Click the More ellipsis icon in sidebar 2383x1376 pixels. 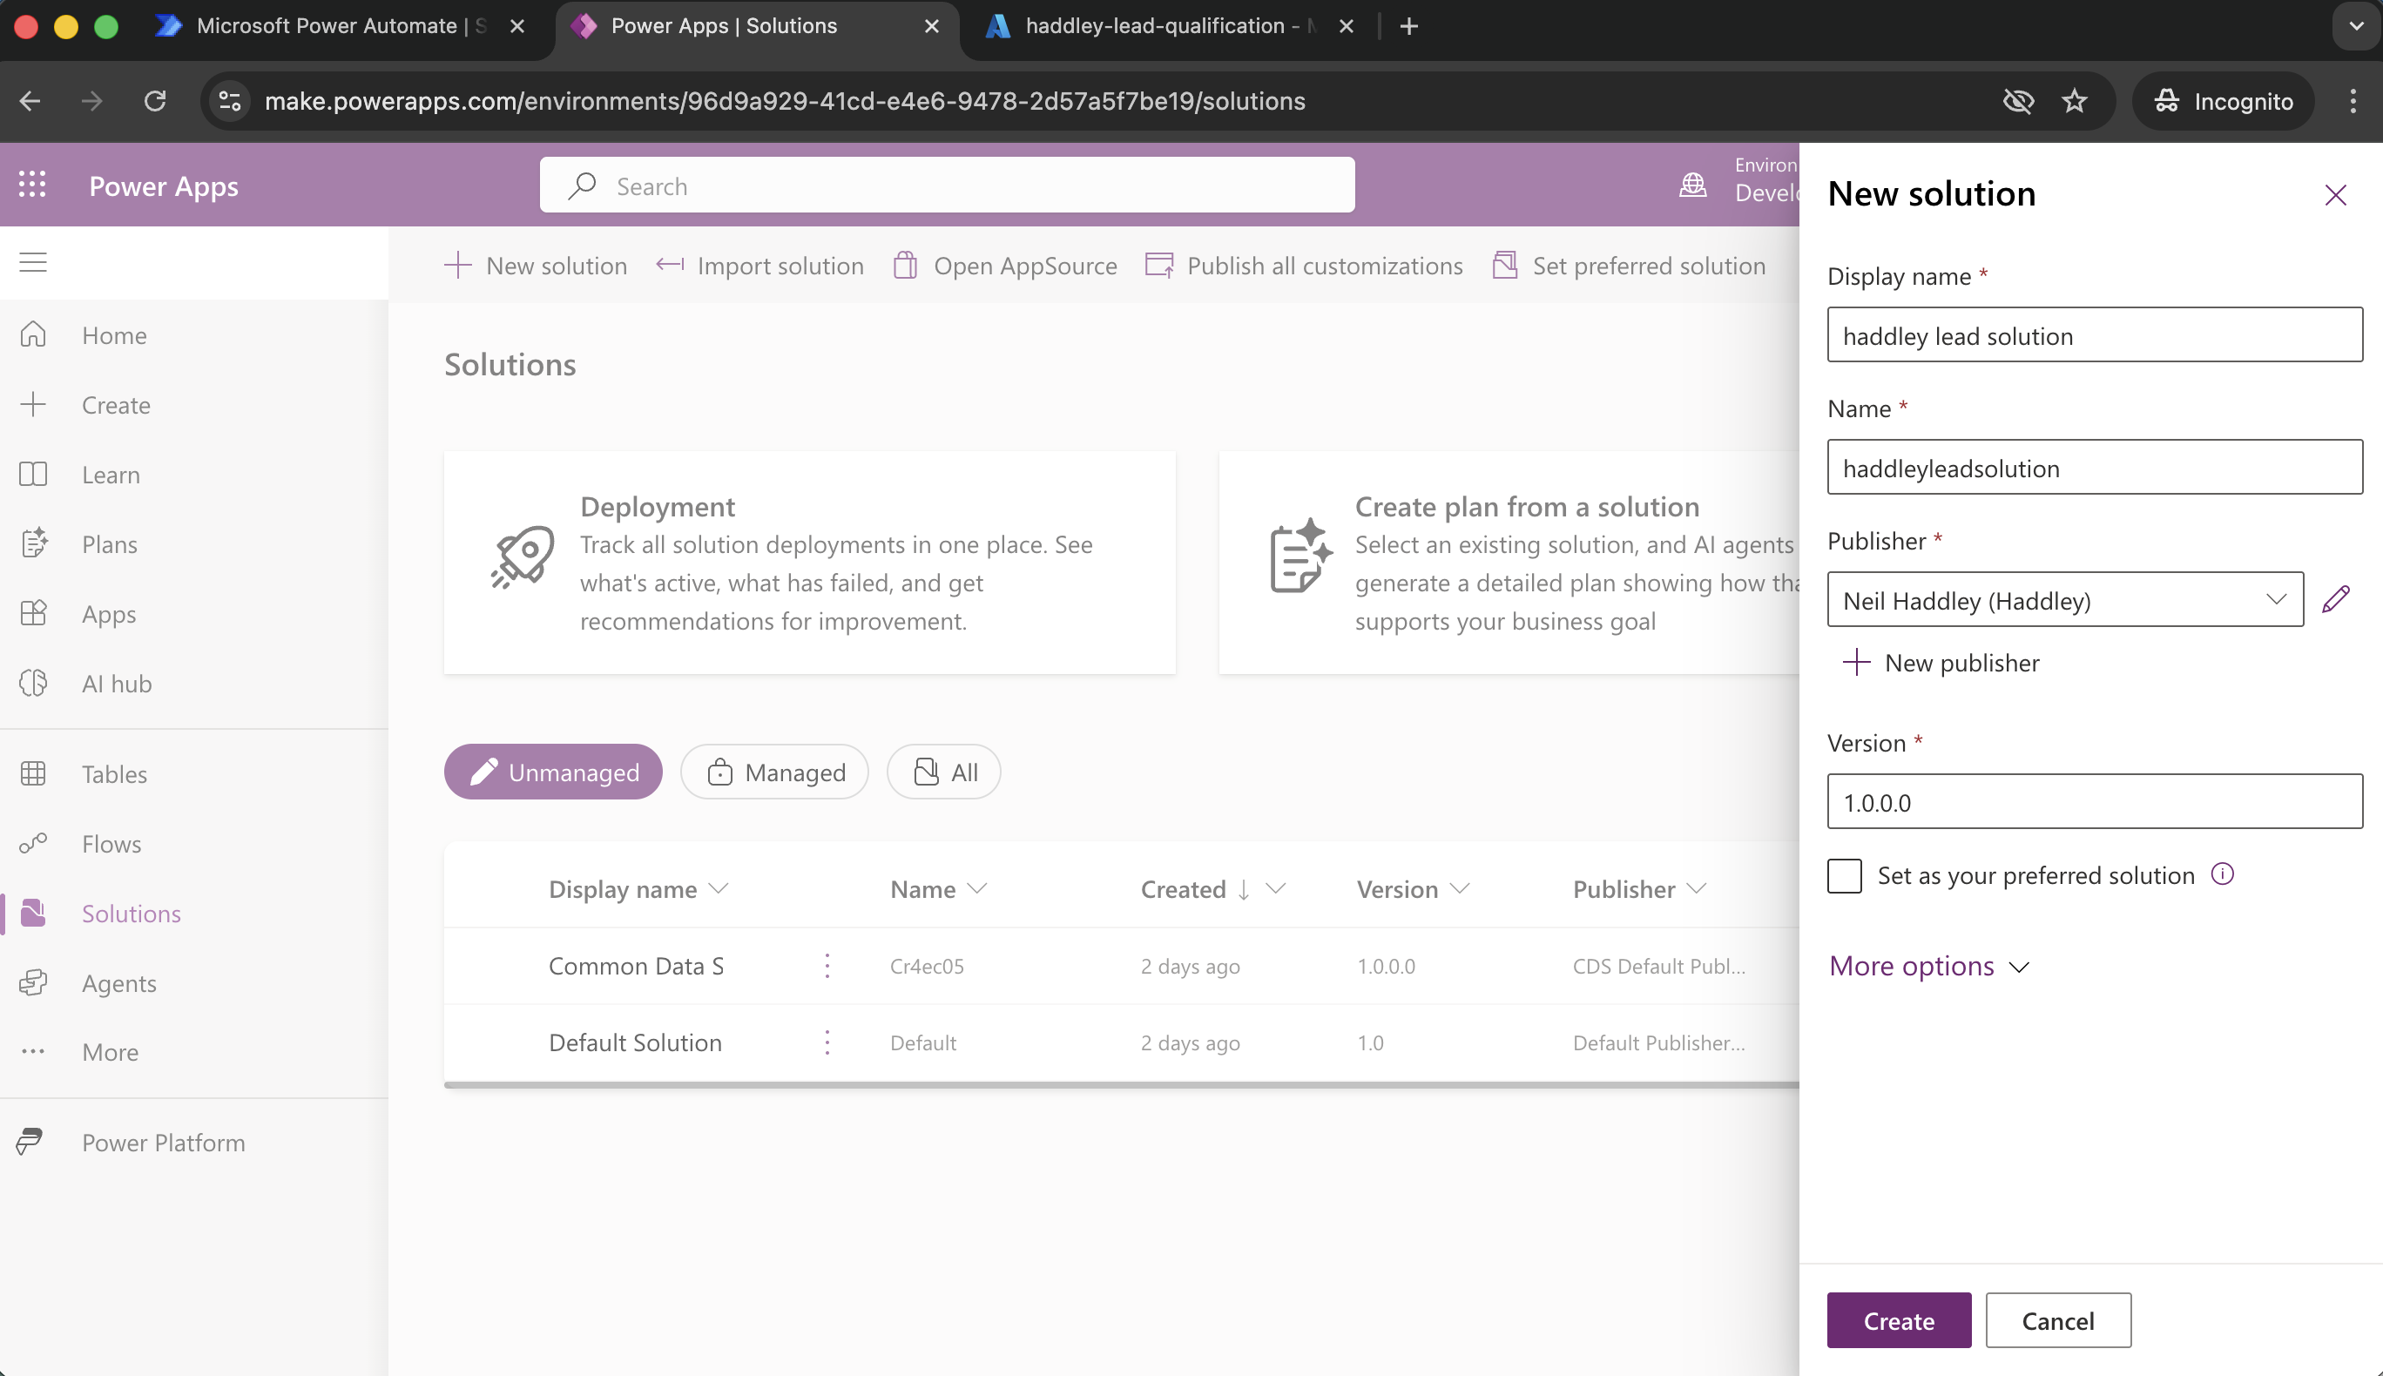[x=33, y=1052]
